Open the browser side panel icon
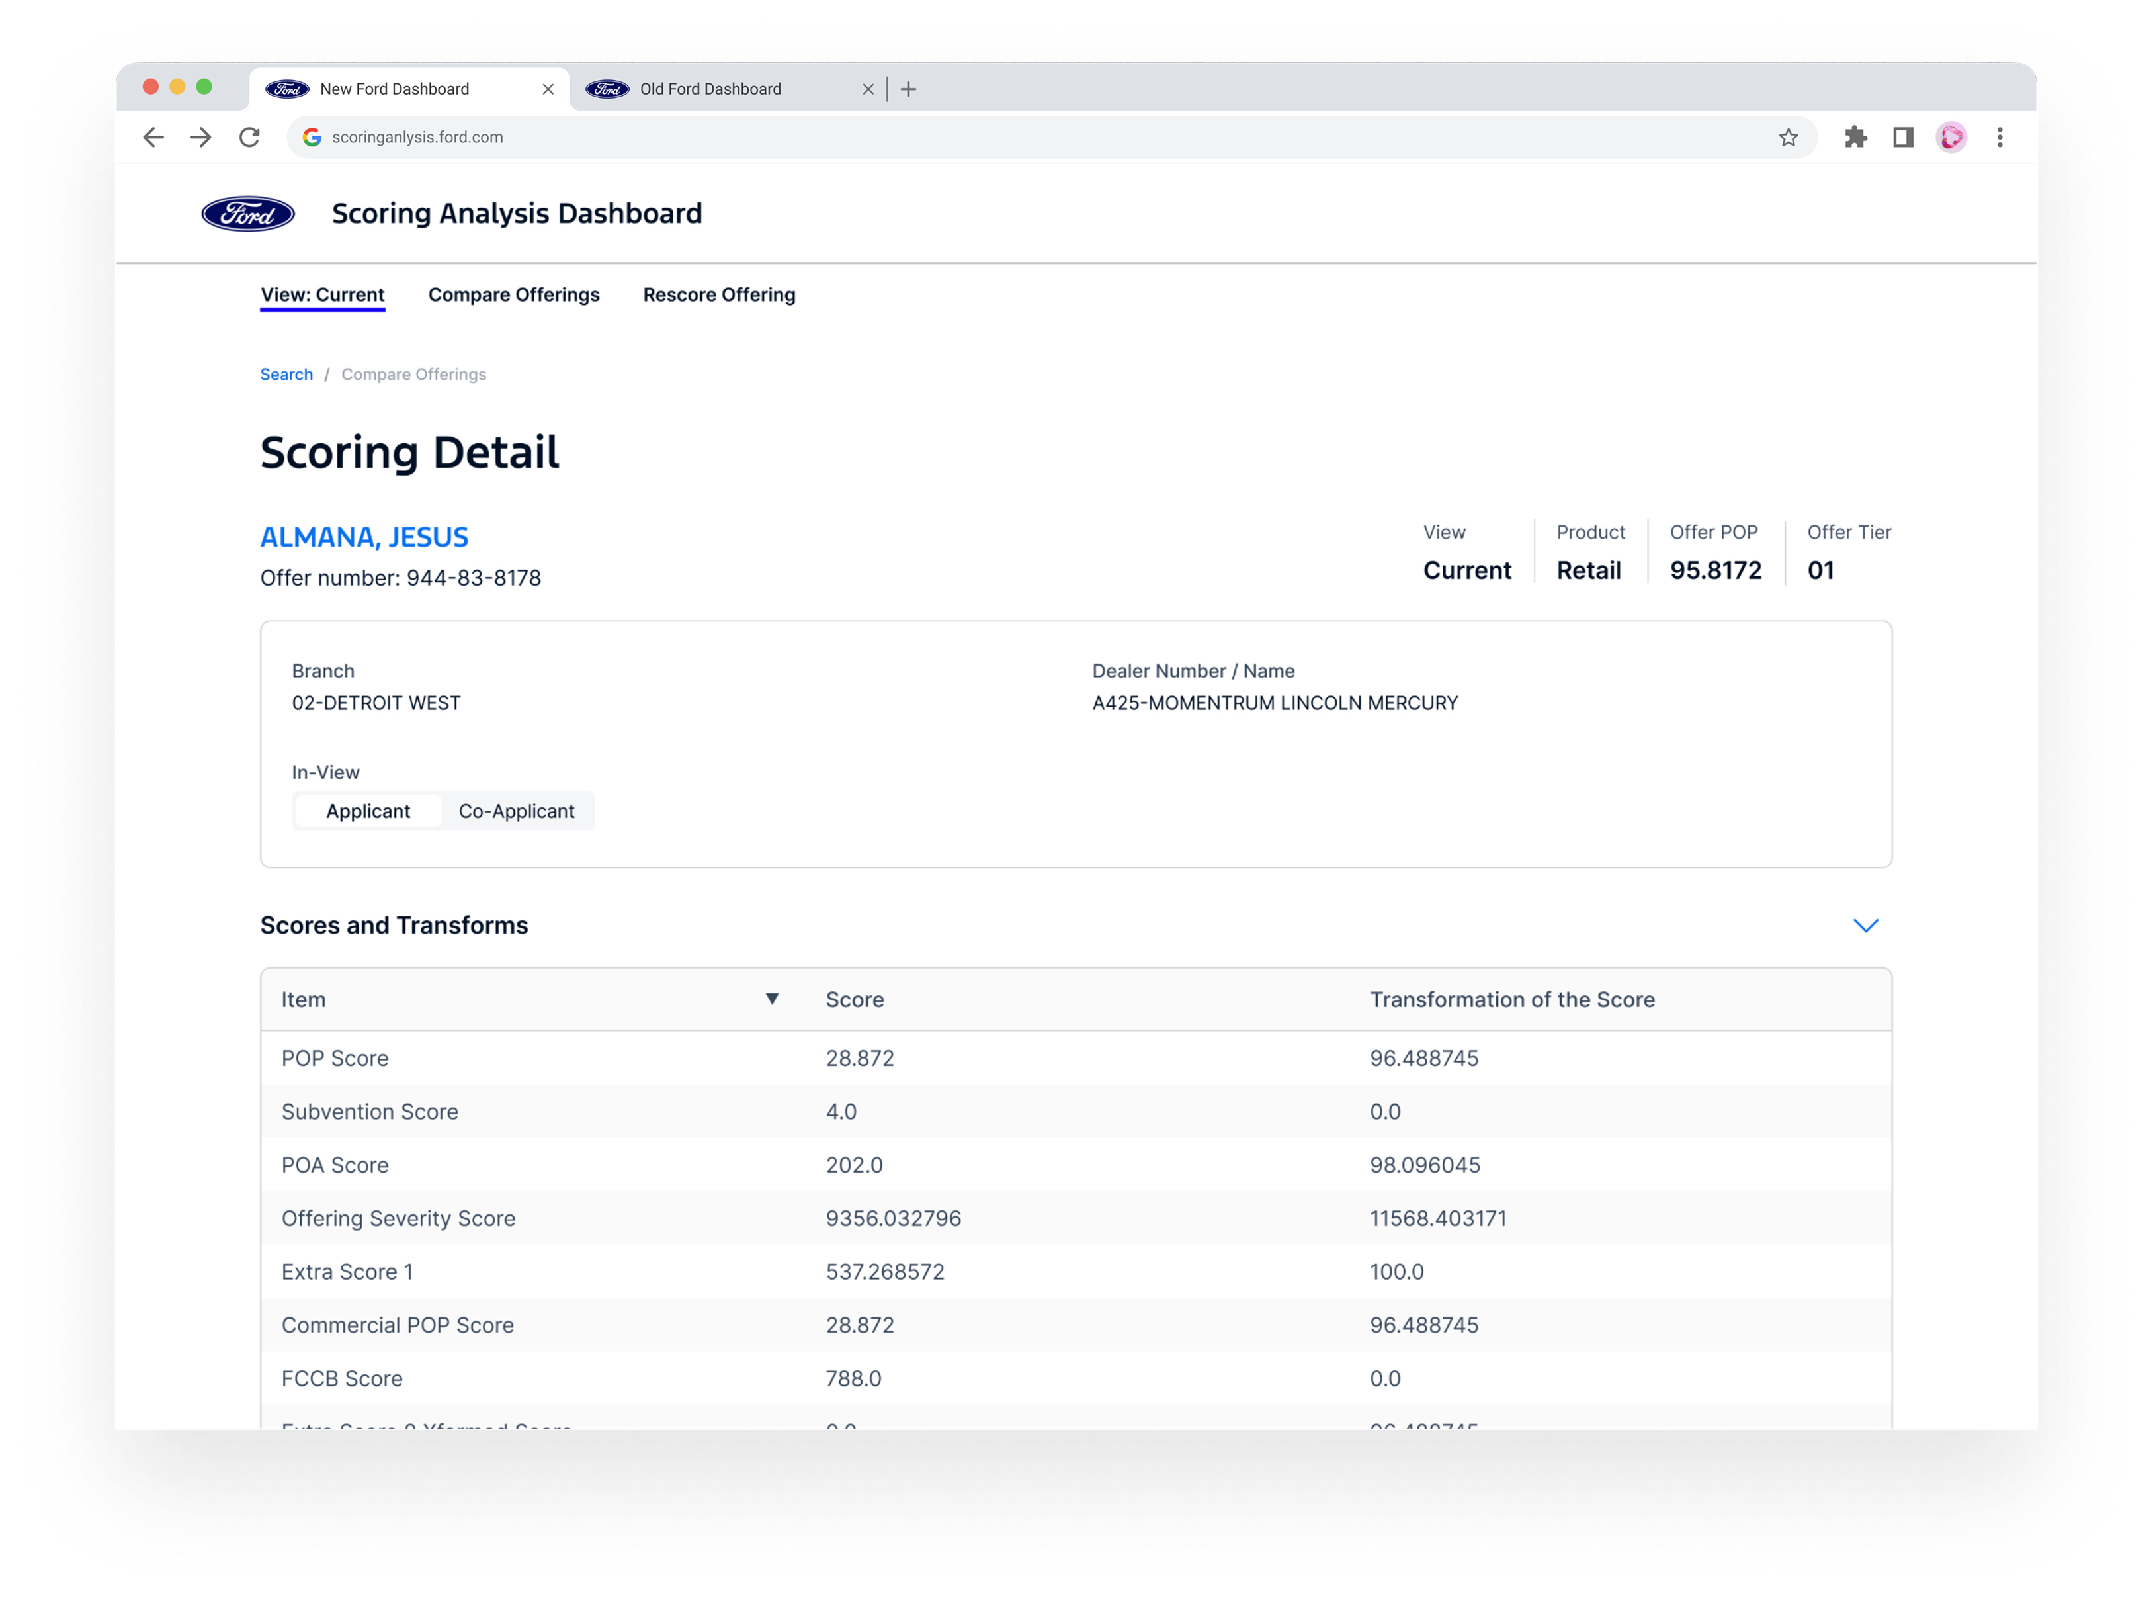The width and height of the screenshot is (2153, 1598). click(x=1902, y=138)
